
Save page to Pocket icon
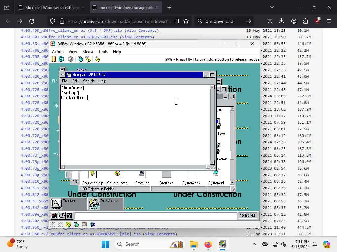[270, 21]
